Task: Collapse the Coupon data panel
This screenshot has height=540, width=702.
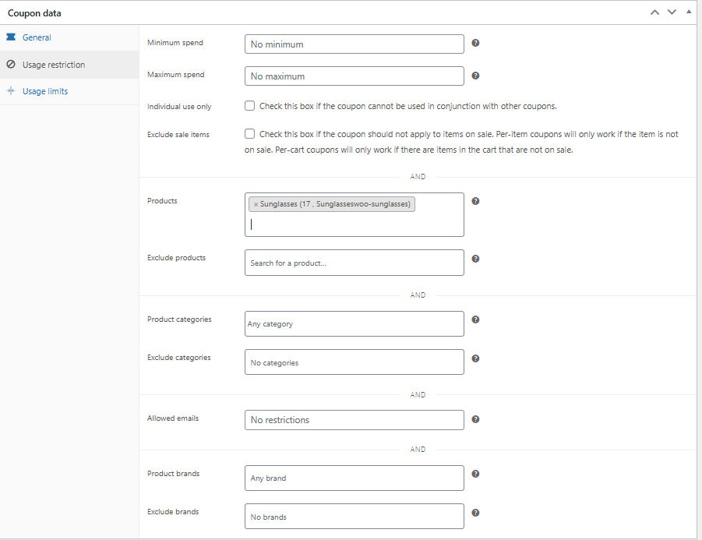Action: pyautogui.click(x=689, y=12)
